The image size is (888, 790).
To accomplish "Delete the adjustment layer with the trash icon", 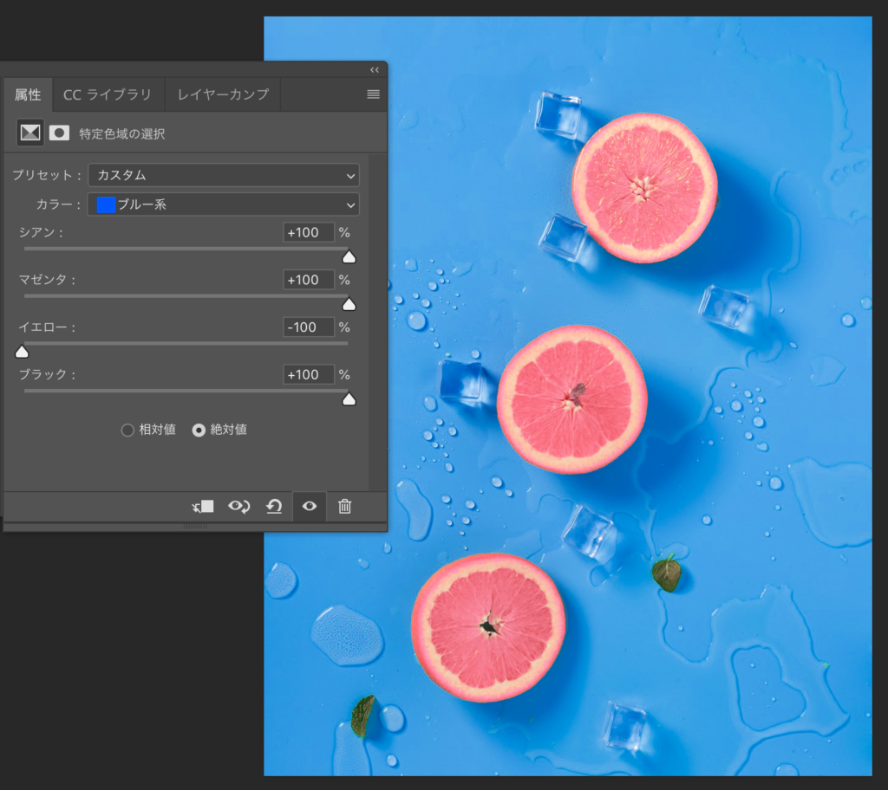I will [x=344, y=507].
